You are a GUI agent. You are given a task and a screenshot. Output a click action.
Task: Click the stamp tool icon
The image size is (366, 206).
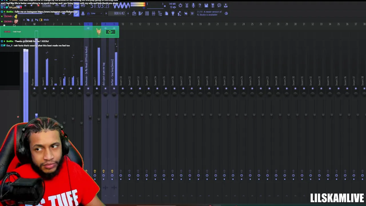[83, 13]
